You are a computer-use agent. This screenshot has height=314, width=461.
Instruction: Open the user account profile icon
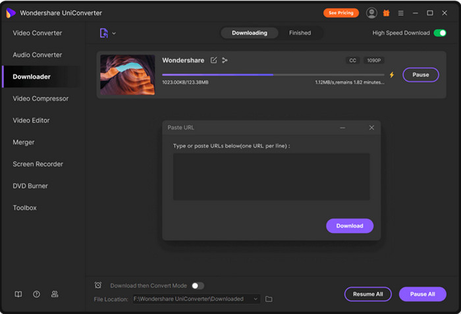371,13
